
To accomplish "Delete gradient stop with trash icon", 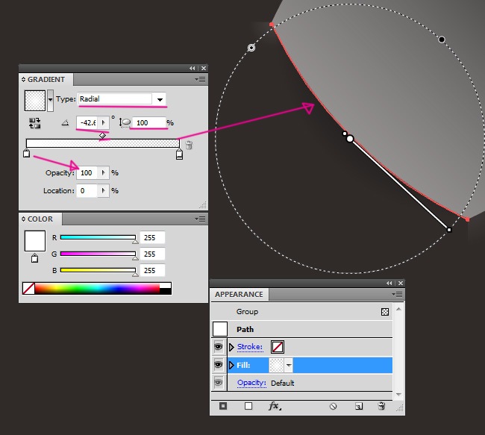I will (x=190, y=145).
